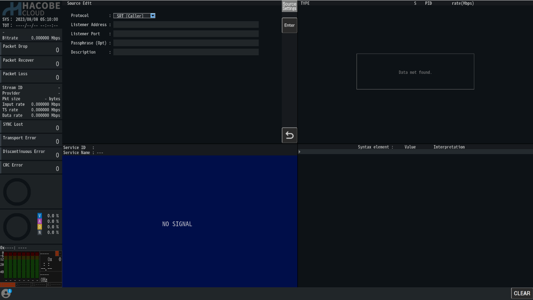Click the purple A audio indicator
This screenshot has height=300, width=533.
pos(40,221)
